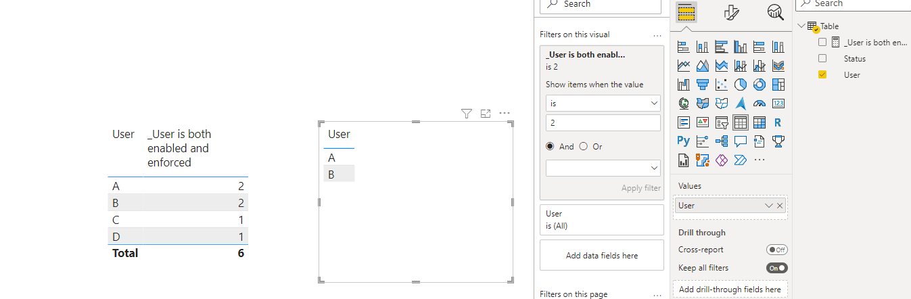Select Gauge visual
This screenshot has width=911, height=299.
pos(760,103)
